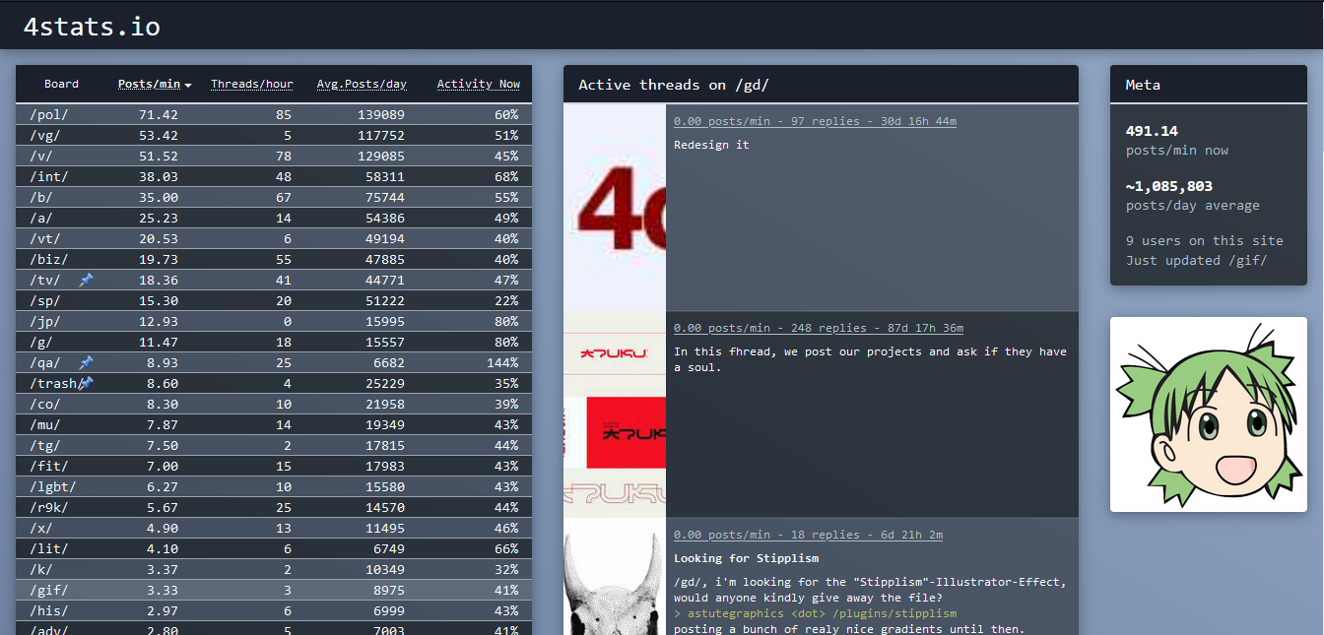This screenshot has height=635, width=1324.
Task: Click the red logo projects thread thumbnail
Action: pos(615,414)
